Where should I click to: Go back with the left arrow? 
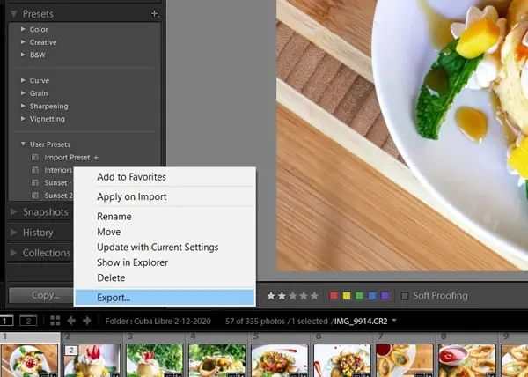pos(71,321)
